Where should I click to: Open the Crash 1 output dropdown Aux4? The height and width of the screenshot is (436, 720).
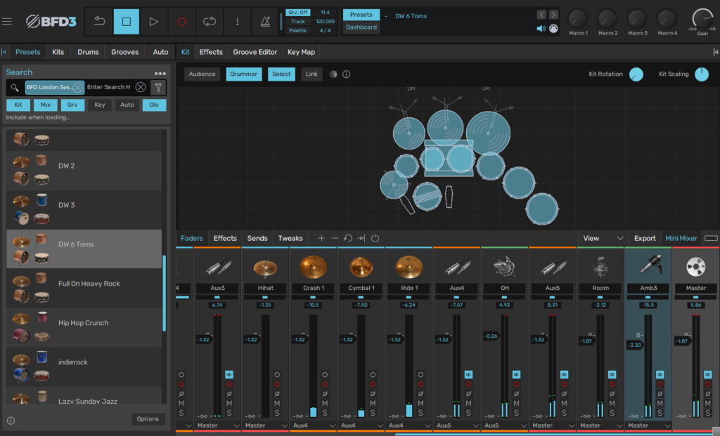[x=313, y=425]
